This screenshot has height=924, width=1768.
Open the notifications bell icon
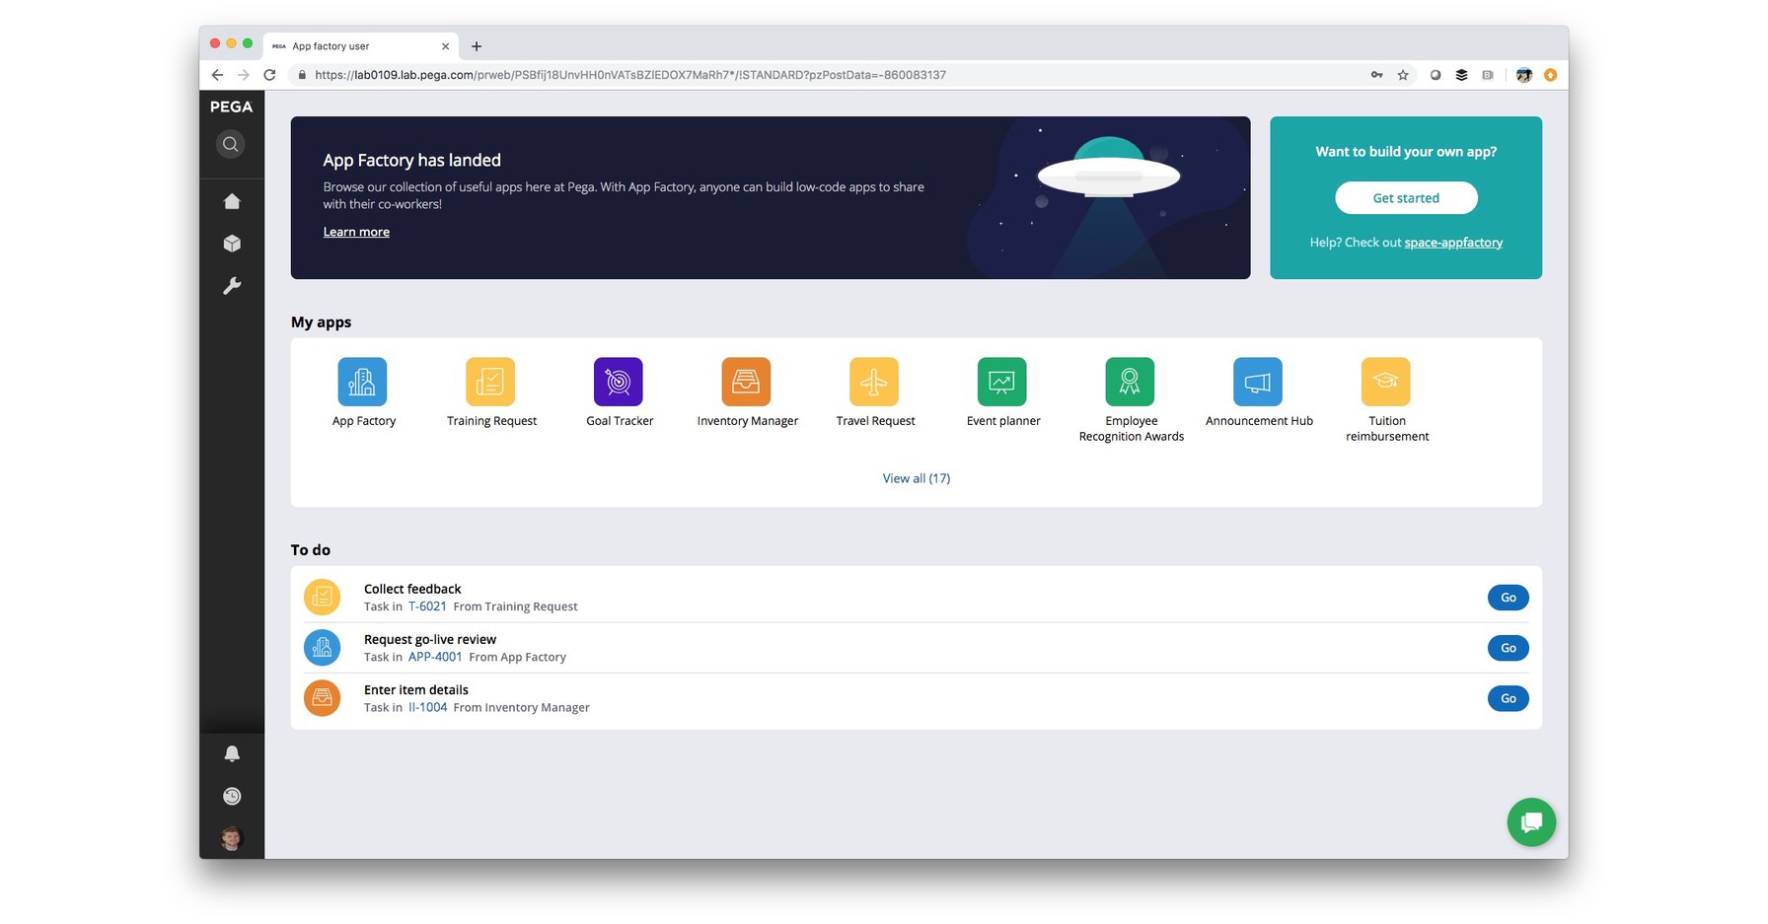coord(232,752)
